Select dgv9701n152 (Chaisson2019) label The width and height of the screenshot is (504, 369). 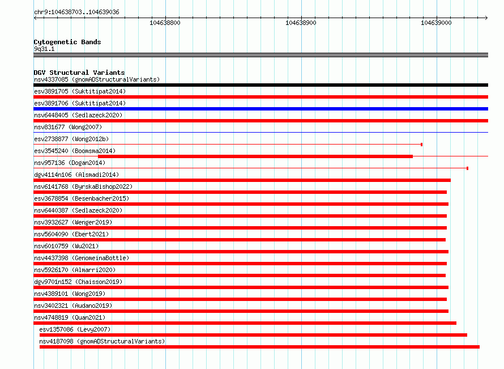[78, 282]
